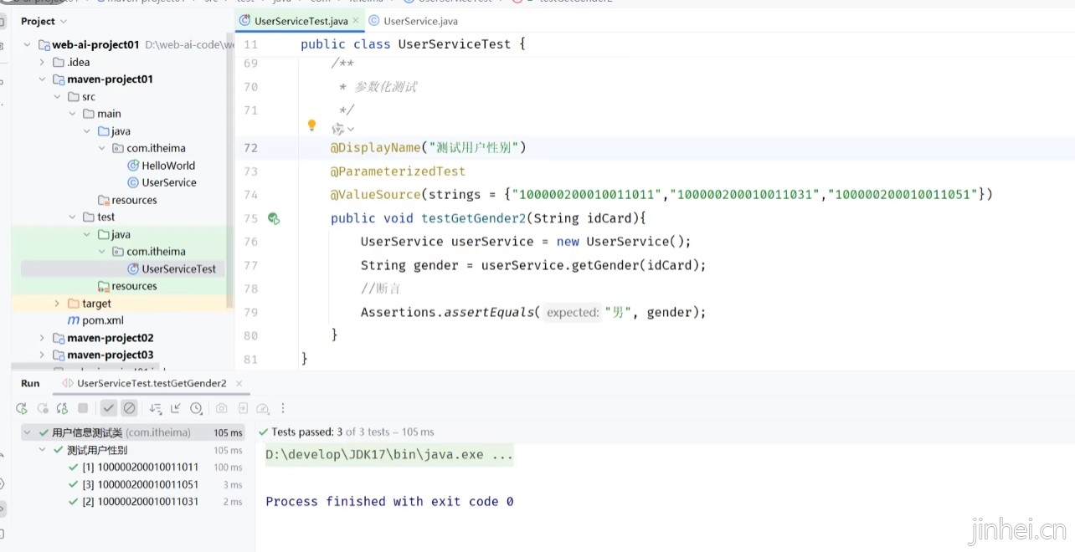The width and height of the screenshot is (1075, 552).
Task: Expand the target folder
Action: tap(57, 304)
